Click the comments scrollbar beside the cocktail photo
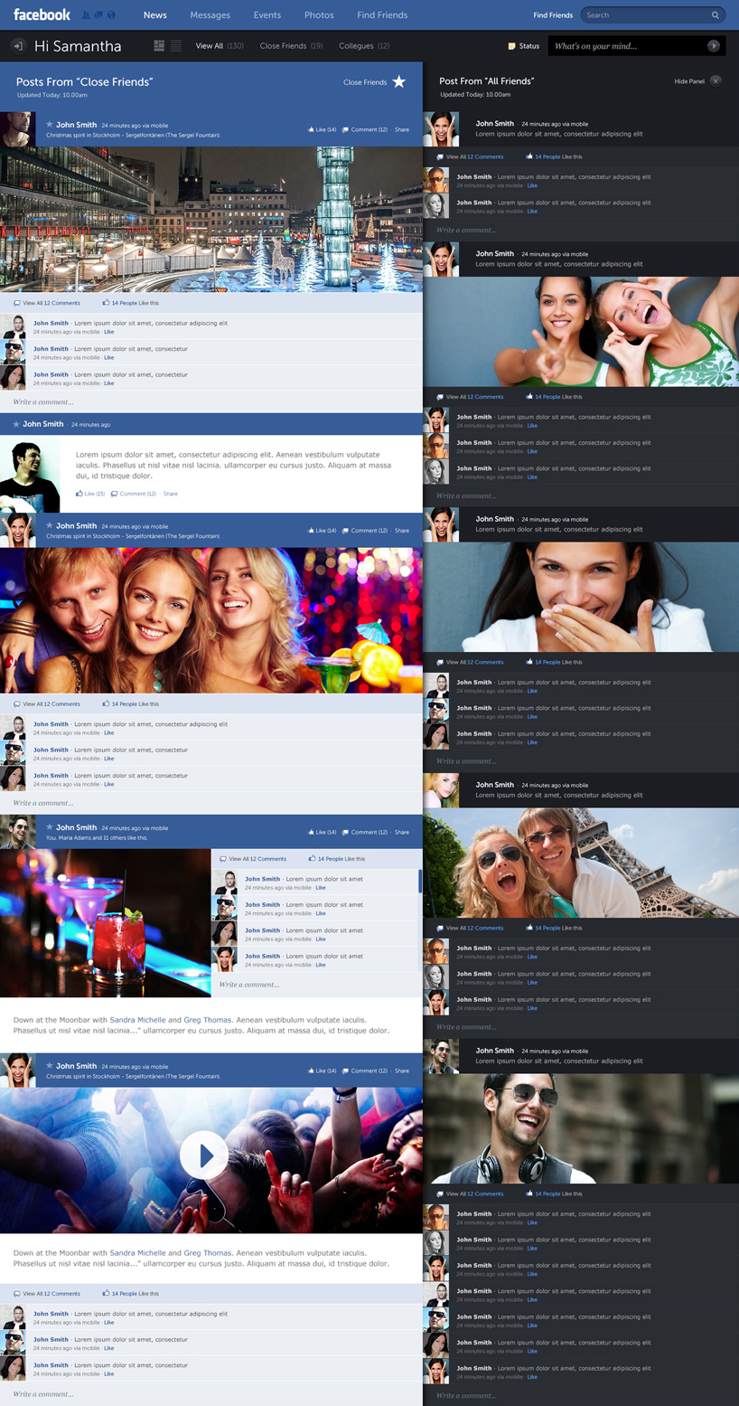 click(x=420, y=882)
